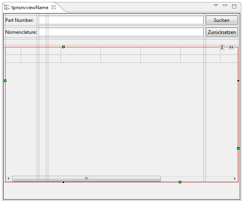Click the table's right scroll arrow

[x=235, y=179]
